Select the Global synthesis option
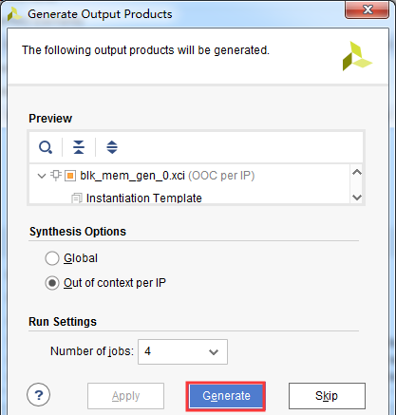 click(52, 258)
